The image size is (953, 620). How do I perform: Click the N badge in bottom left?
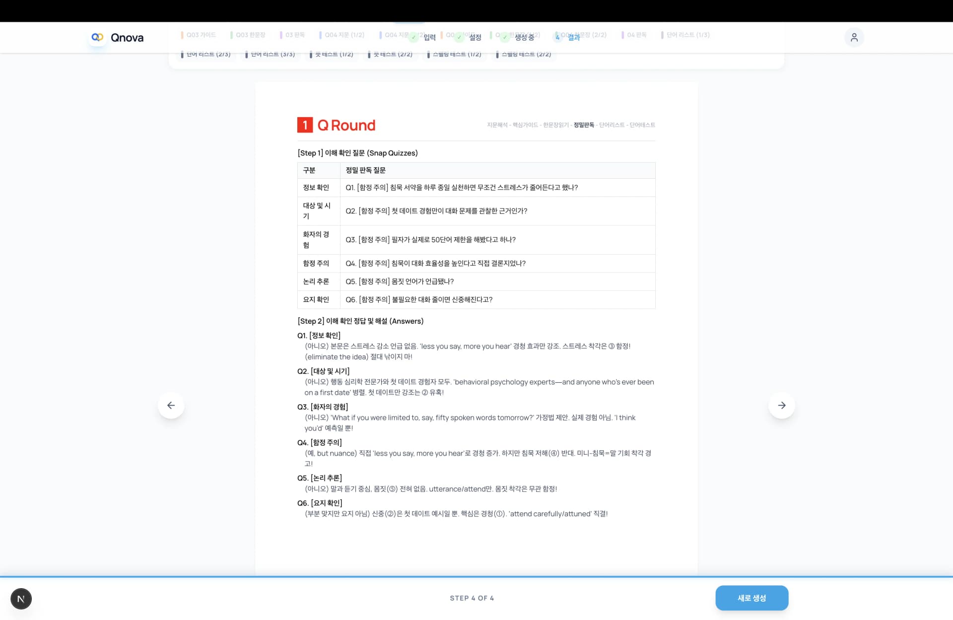[x=21, y=599]
